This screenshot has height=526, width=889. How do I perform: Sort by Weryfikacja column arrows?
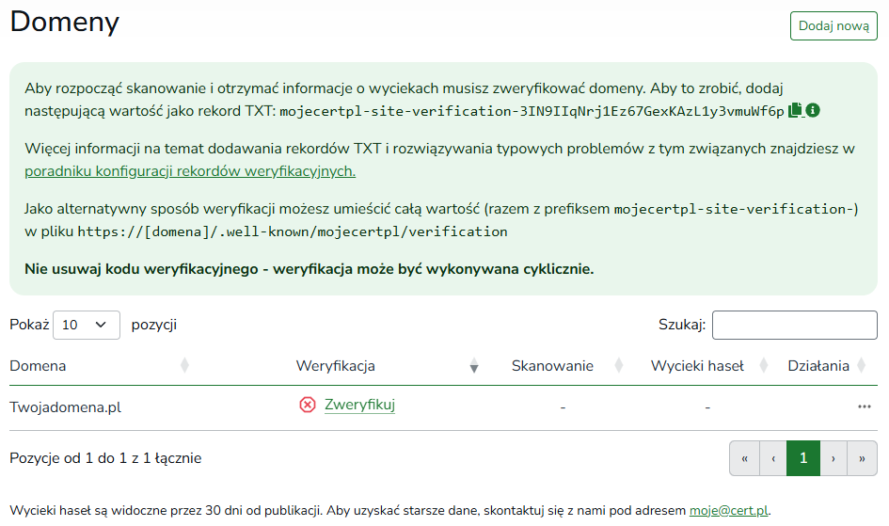[x=474, y=366]
